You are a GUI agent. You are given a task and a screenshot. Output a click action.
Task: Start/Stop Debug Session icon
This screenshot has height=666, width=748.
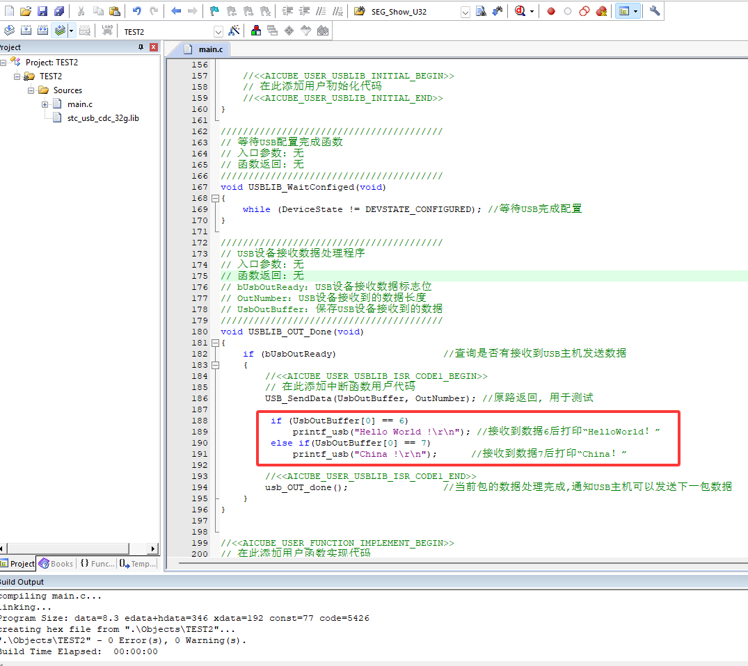[x=520, y=11]
